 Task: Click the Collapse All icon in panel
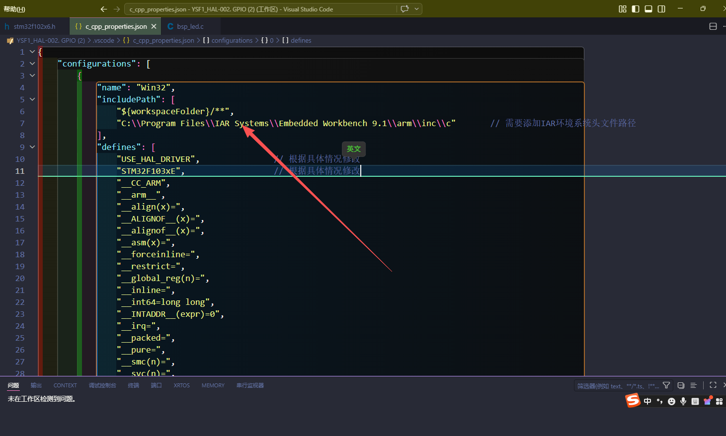[681, 385]
